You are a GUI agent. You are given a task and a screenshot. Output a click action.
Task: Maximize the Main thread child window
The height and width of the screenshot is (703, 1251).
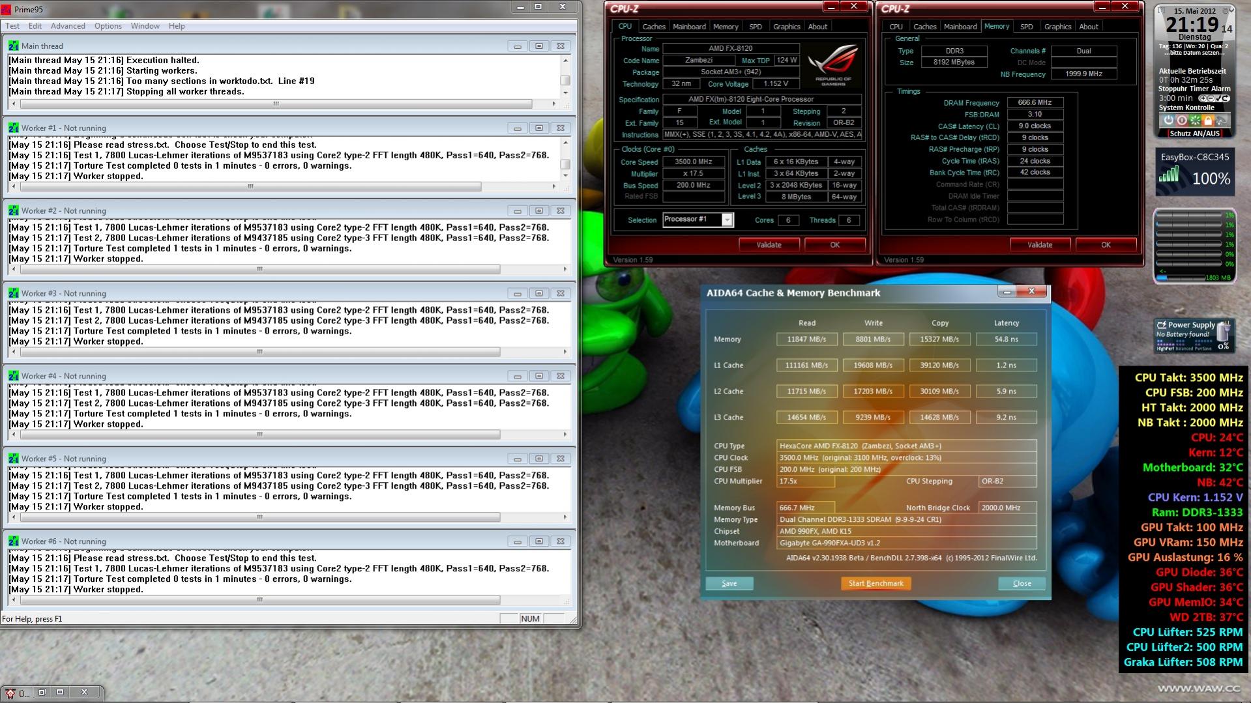[539, 46]
